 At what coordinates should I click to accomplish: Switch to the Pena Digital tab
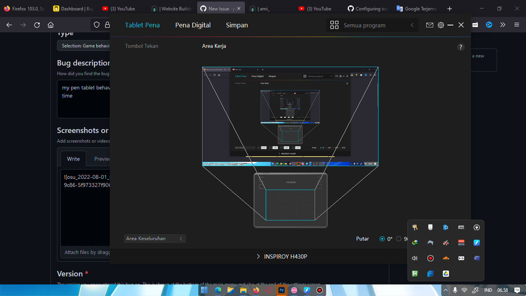193,25
